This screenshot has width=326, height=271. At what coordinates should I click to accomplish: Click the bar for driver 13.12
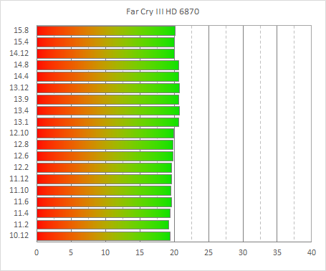click(108, 88)
